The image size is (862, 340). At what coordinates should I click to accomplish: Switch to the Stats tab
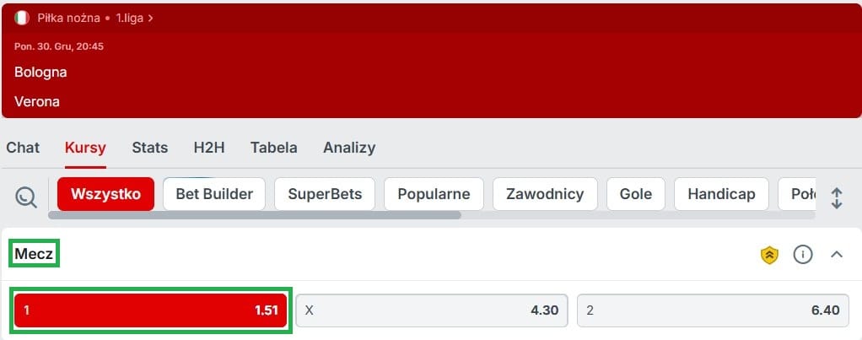150,148
